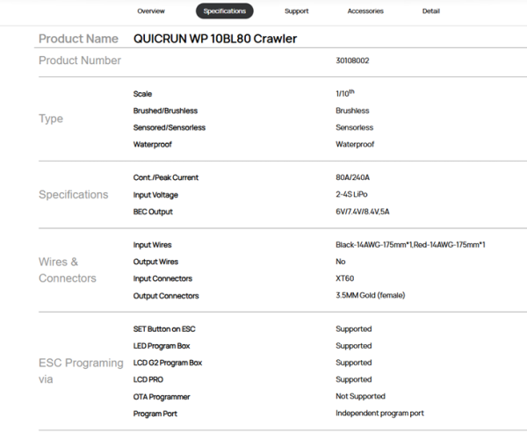Go to the Accessories tab
Image resolution: width=527 pixels, height=432 pixels.
tap(365, 11)
